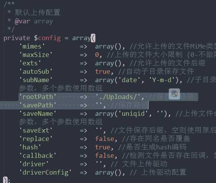Click the './Uploads/' rootPath string

[118, 97]
